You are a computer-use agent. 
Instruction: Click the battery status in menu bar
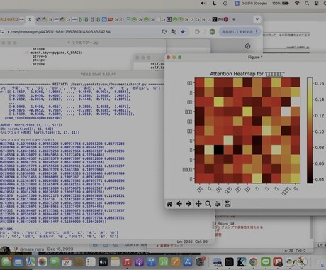(281, 4)
